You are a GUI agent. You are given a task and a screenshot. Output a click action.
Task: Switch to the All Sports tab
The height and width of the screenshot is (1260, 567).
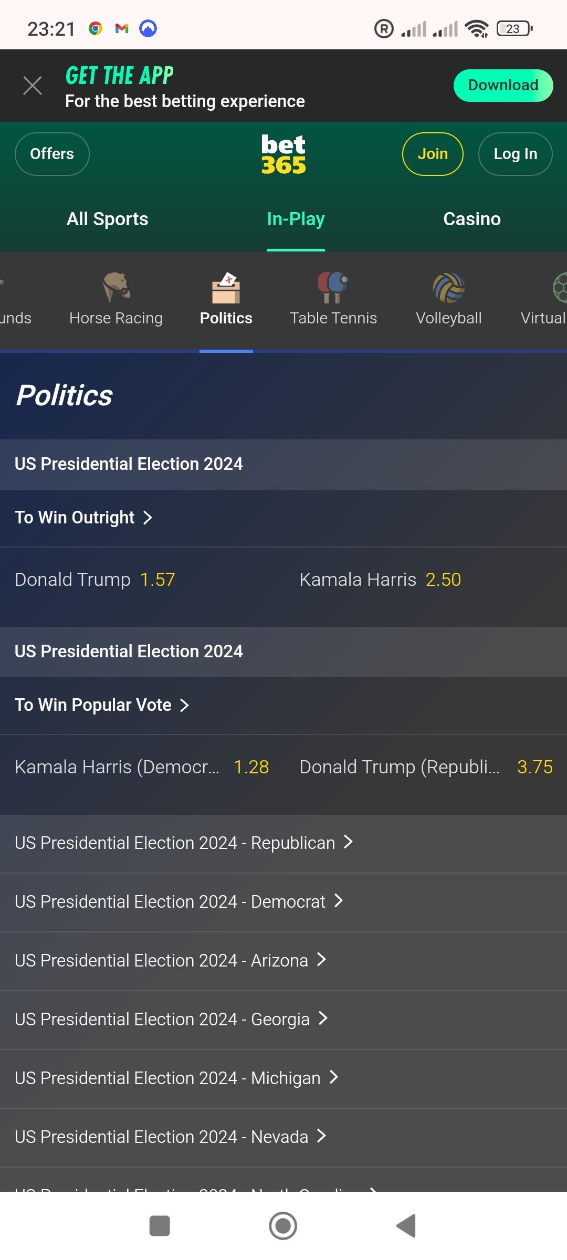point(107,219)
